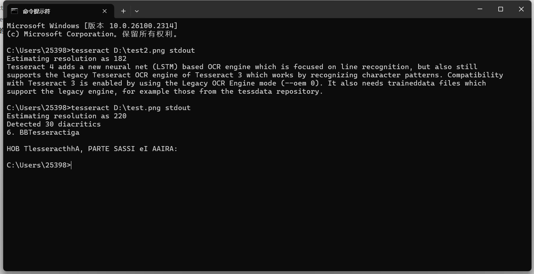534x274 pixels.
Task: Select the 命令提示符 tab title
Action: tap(36, 11)
